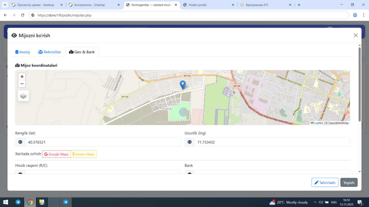The height and width of the screenshot is (207, 369).
Task: Close the Hodim portali browser tab
Action: pyautogui.click(x=233, y=5)
